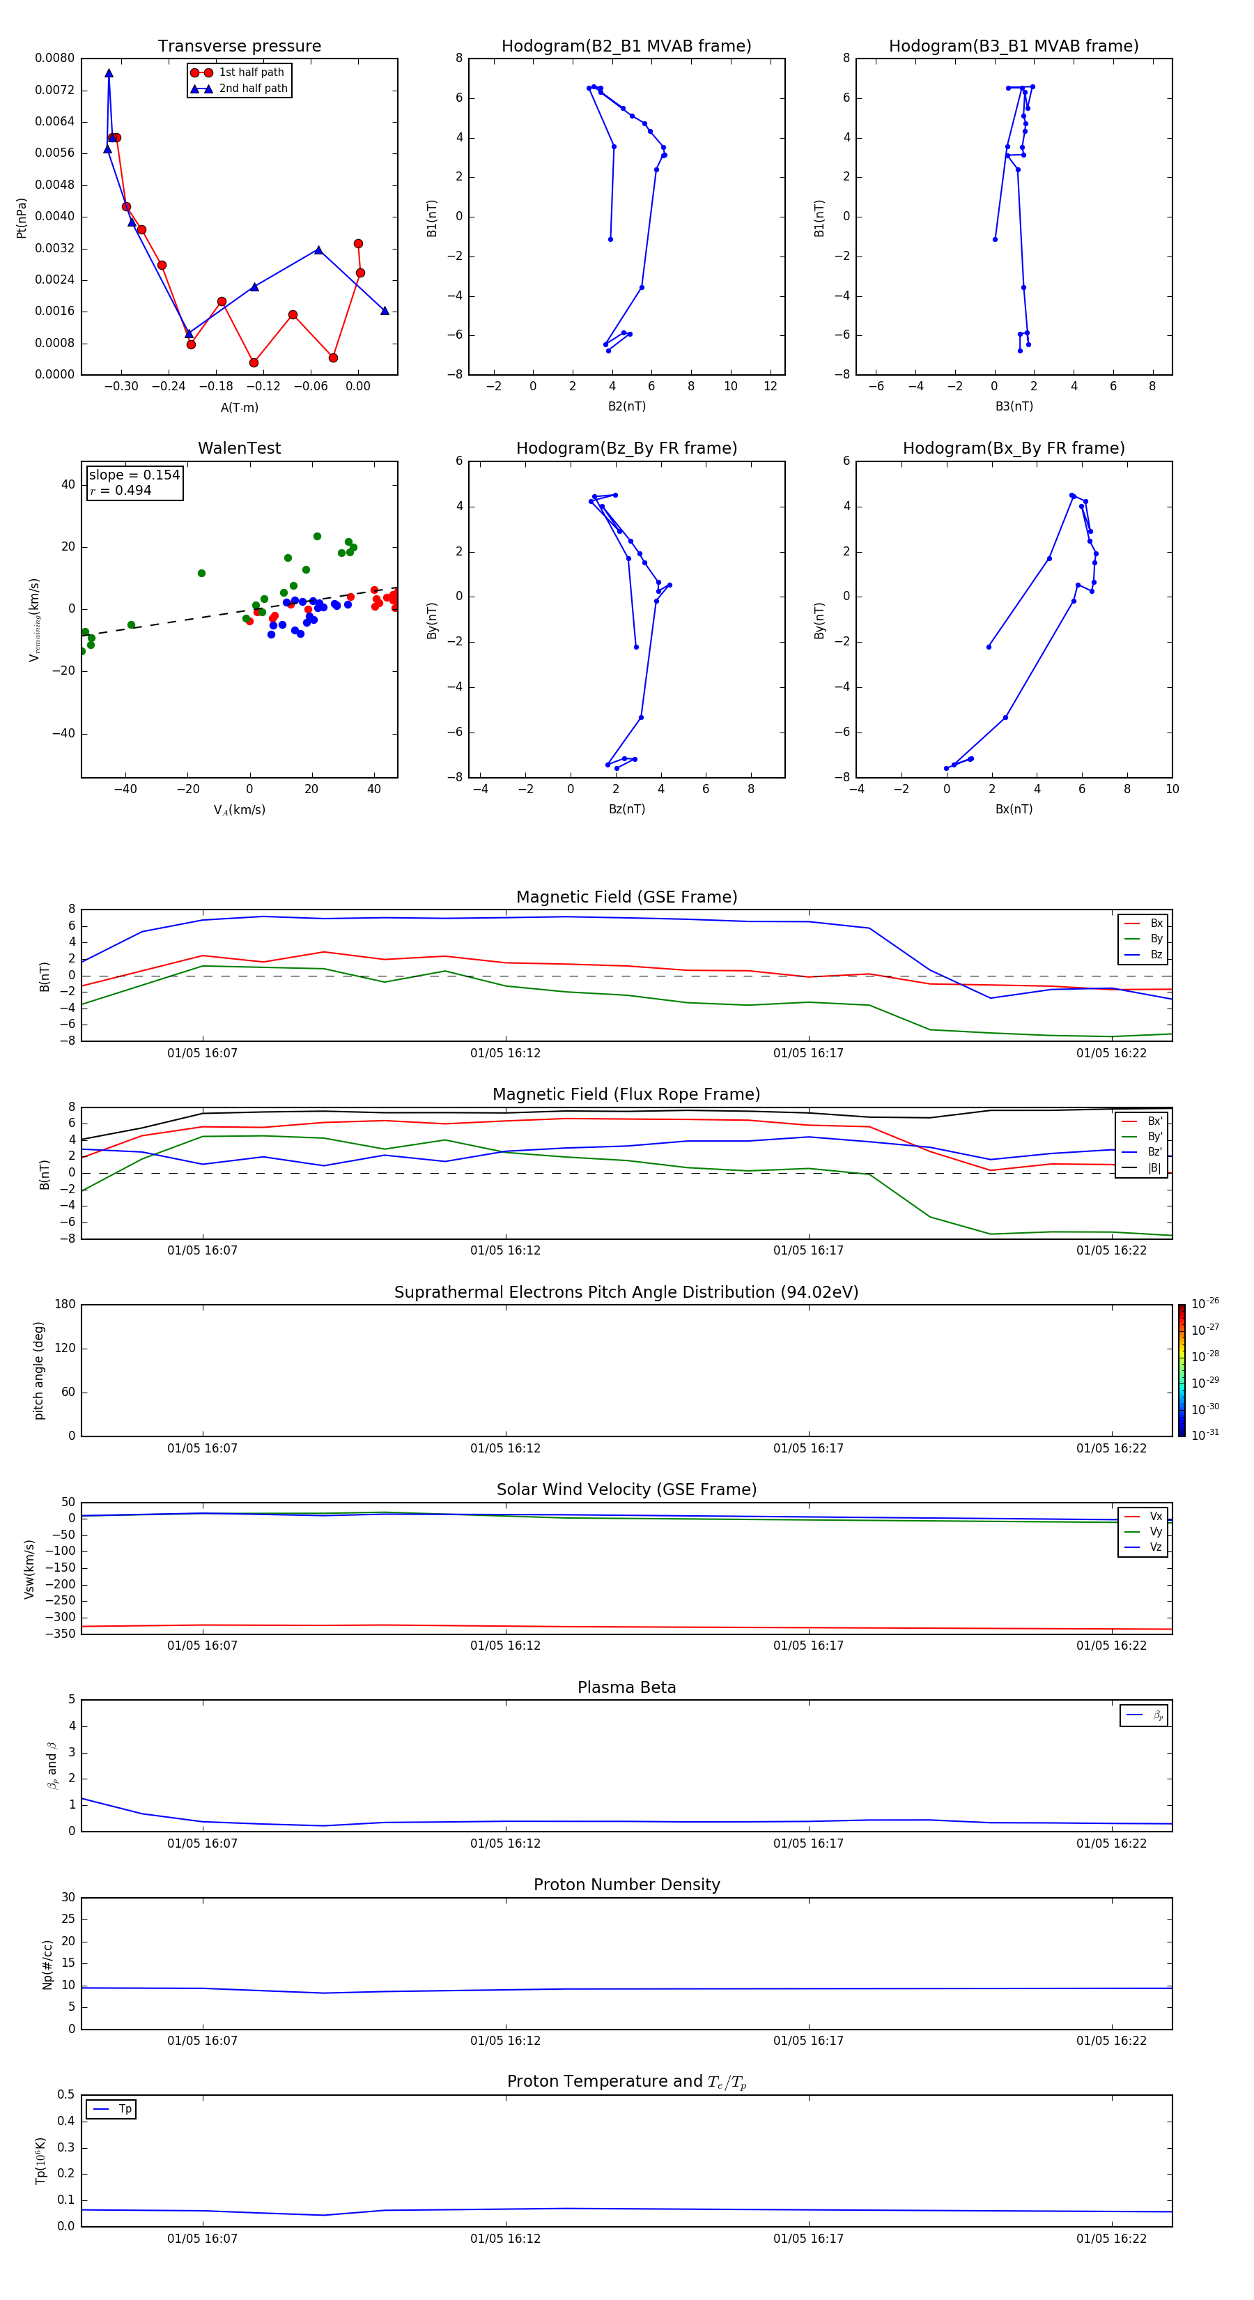
Task: Click 'A(T·m)' x-axis label
Action: pos(239,408)
